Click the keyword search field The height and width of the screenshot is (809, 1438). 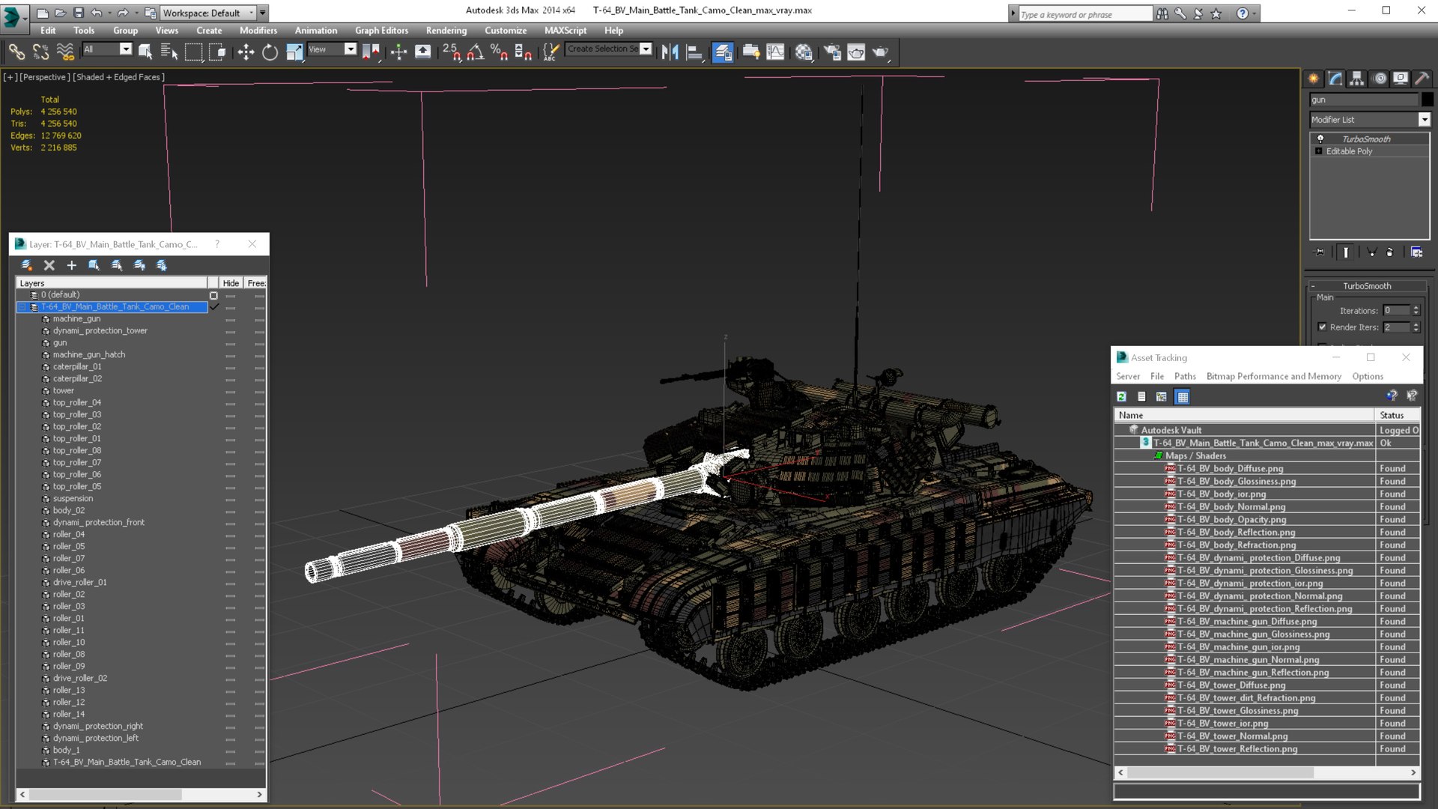1085,14
